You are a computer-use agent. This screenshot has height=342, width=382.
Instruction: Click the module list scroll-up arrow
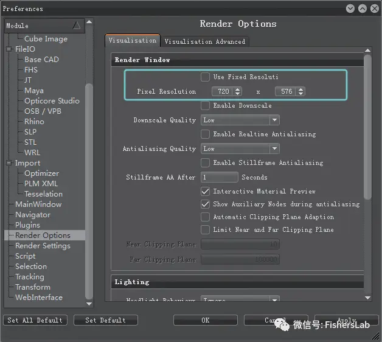[x=89, y=22]
